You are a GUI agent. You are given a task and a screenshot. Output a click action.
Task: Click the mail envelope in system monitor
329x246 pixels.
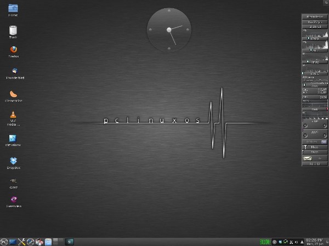click(x=308, y=158)
